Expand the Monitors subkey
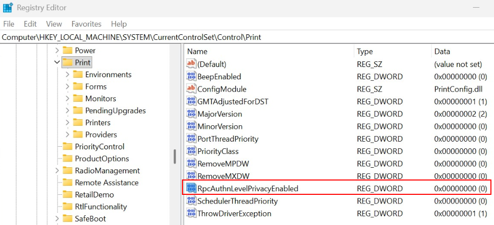 (x=67, y=98)
